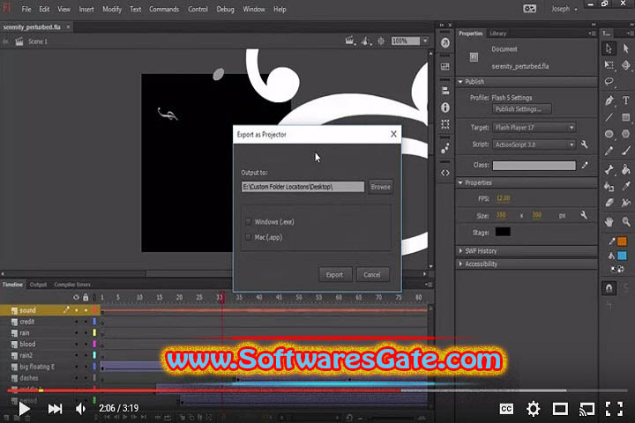The image size is (635, 423).
Task: Select the PolyStar tool
Action: coord(626,134)
